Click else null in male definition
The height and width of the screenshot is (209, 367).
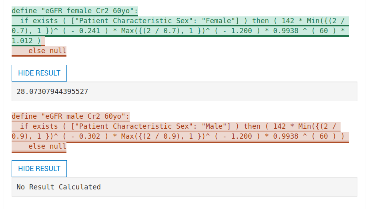tap(47, 146)
